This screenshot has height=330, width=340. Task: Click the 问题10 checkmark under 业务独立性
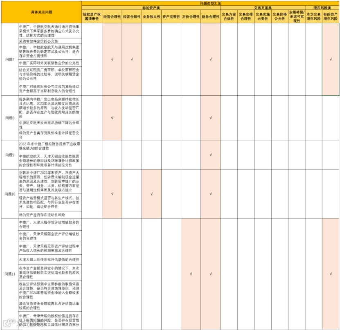(x=151, y=194)
